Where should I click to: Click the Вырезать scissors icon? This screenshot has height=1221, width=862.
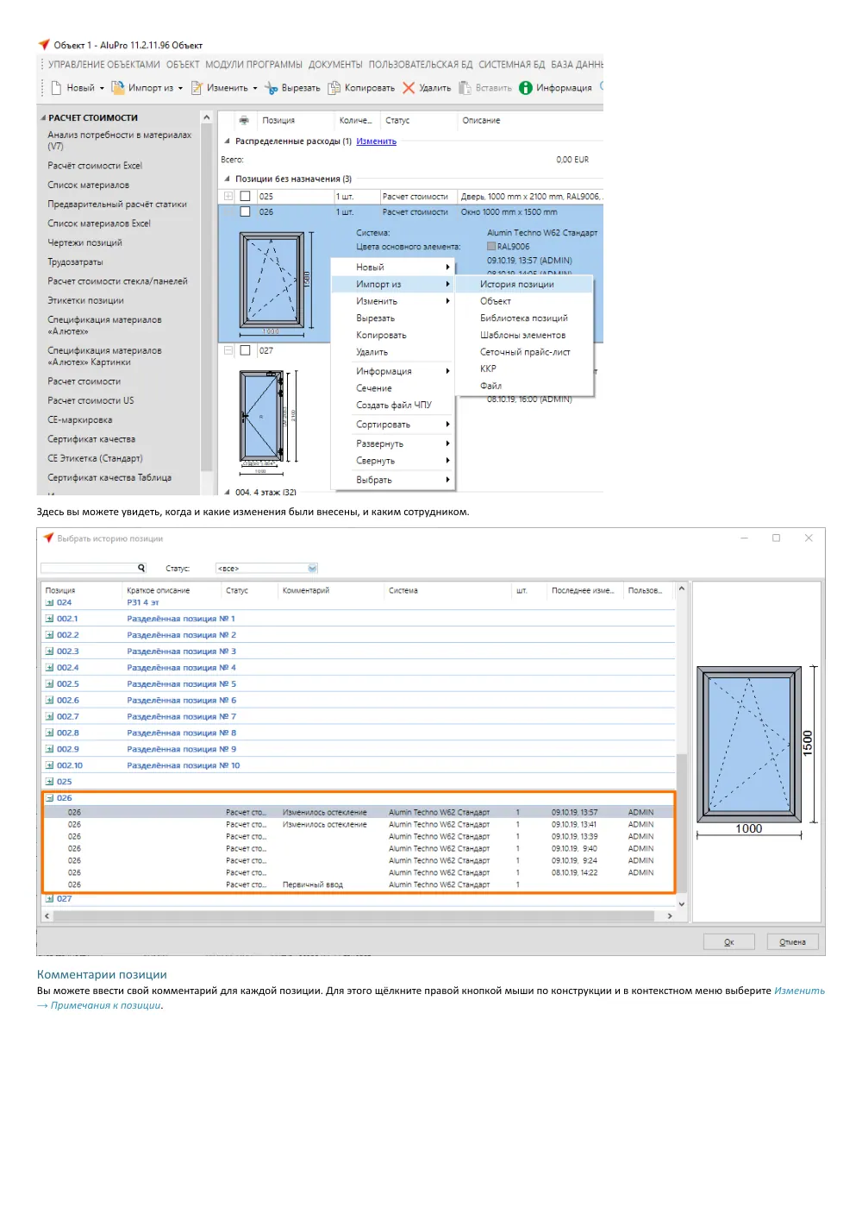272,88
